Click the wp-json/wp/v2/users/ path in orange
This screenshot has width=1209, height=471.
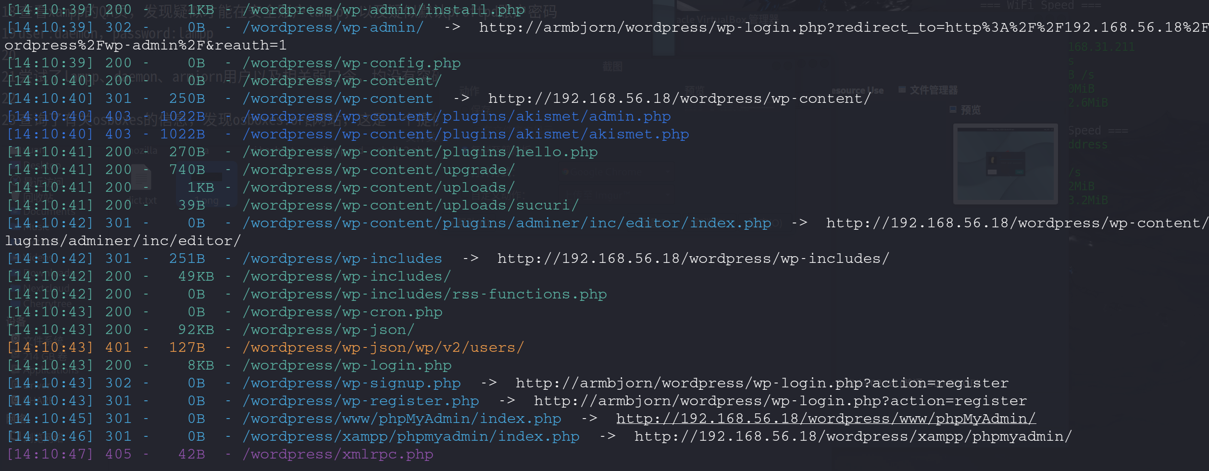383,347
